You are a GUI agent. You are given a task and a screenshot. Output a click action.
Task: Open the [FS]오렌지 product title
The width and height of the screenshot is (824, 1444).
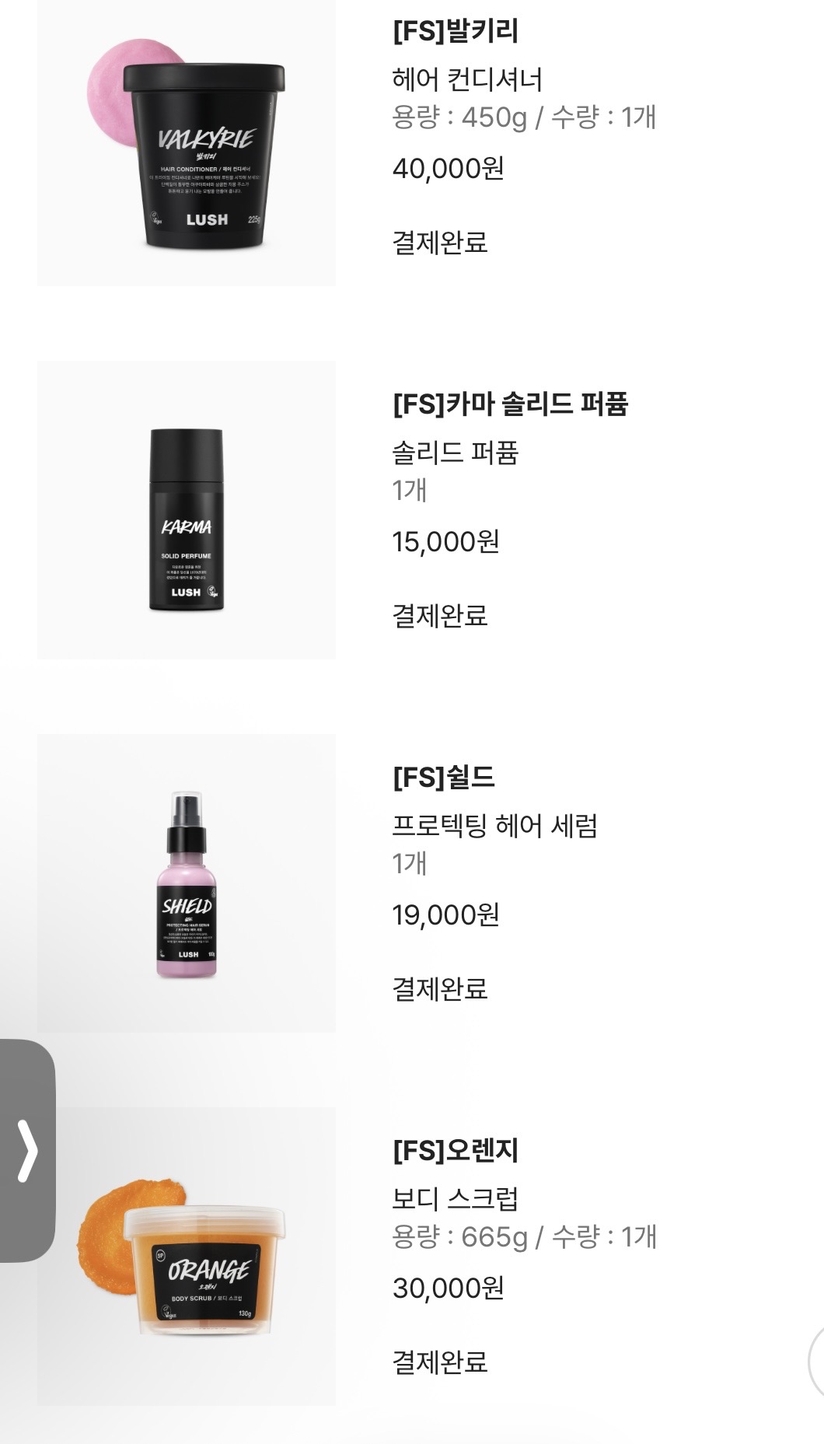(x=456, y=1150)
